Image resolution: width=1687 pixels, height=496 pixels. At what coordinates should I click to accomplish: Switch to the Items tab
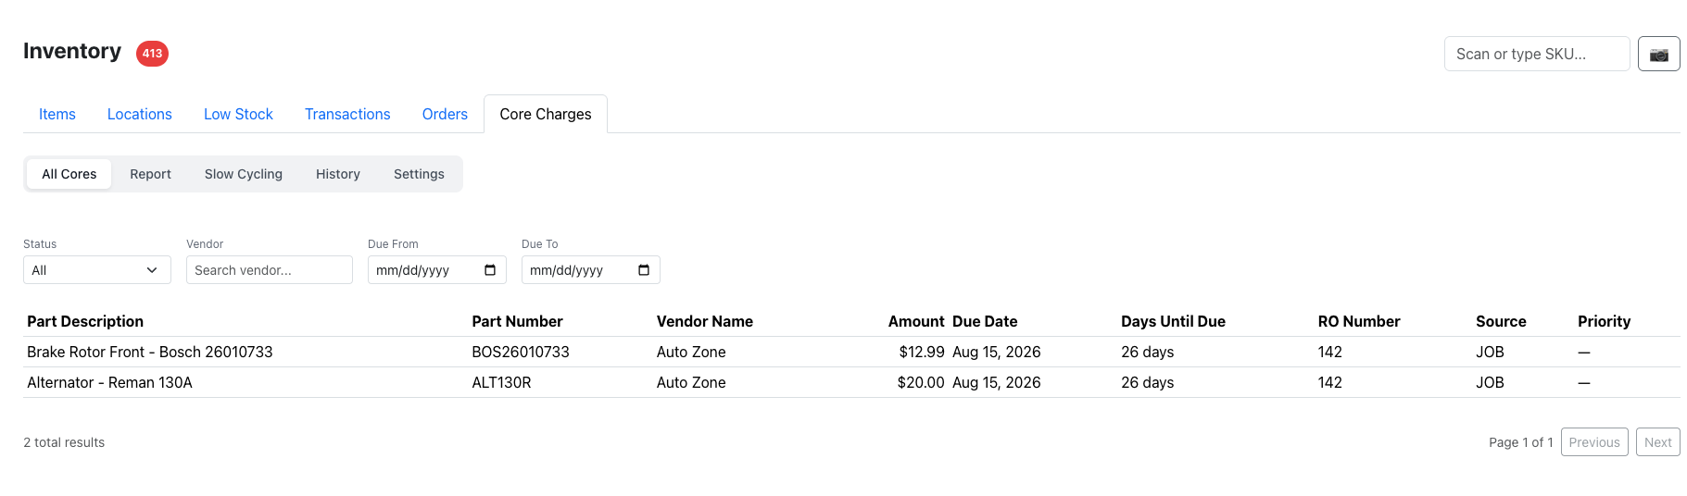(x=57, y=114)
